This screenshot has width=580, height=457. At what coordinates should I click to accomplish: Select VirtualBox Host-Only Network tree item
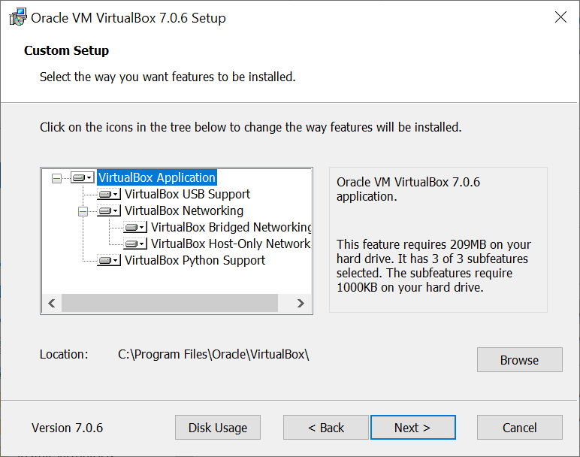click(231, 244)
